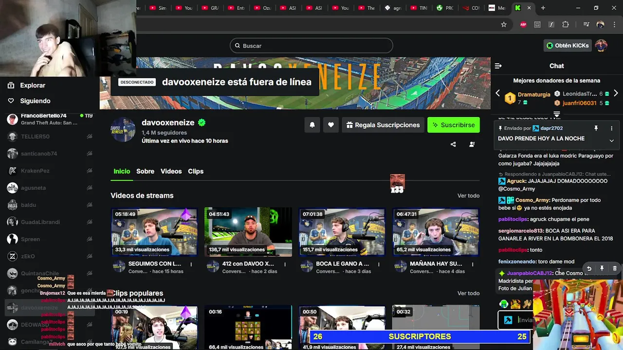Open Kick user avatar menu
This screenshot has height=350, width=623.
601,46
